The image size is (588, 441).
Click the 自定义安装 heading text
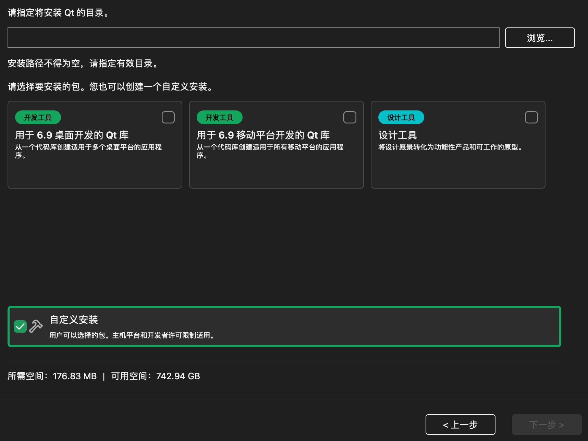74,320
